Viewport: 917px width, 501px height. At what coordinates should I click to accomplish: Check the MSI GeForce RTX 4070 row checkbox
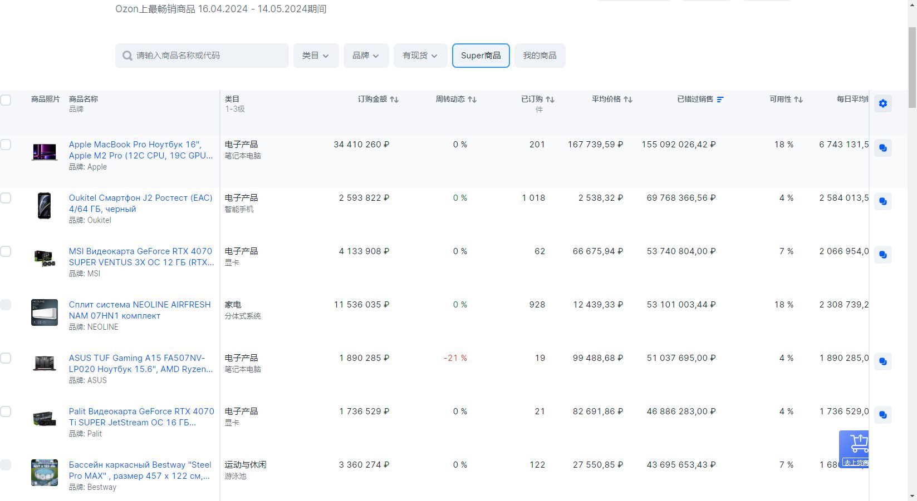[6, 251]
